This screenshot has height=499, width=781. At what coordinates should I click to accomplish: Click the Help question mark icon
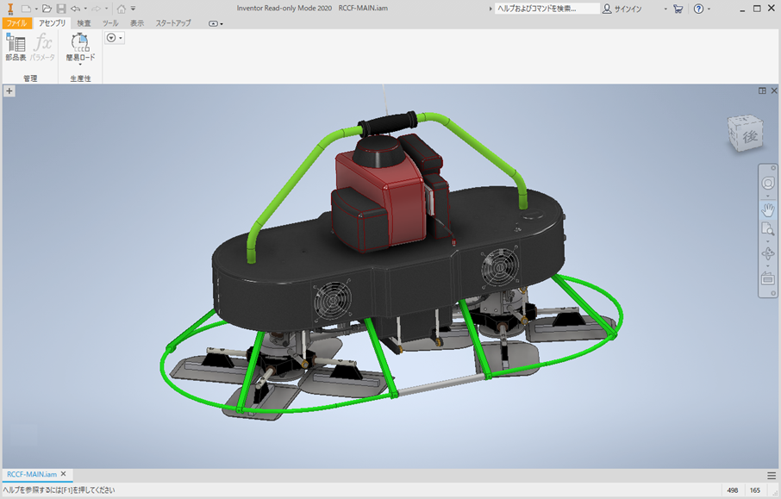(699, 9)
